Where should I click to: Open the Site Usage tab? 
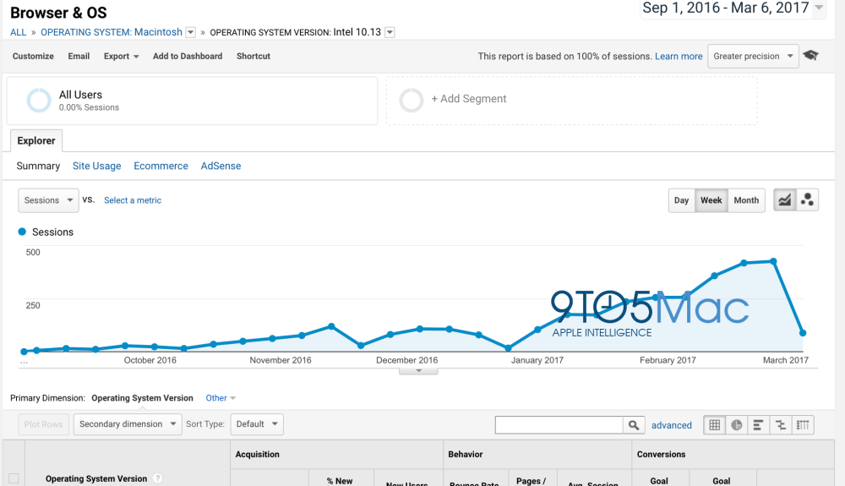(96, 166)
